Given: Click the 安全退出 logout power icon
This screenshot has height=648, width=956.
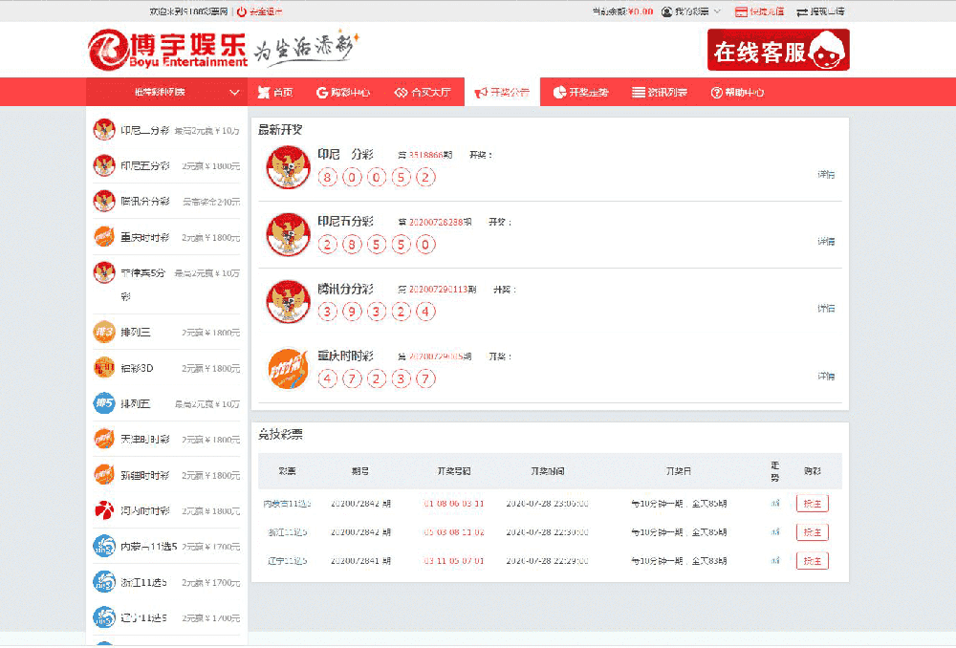Looking at the screenshot, I should tap(242, 11).
